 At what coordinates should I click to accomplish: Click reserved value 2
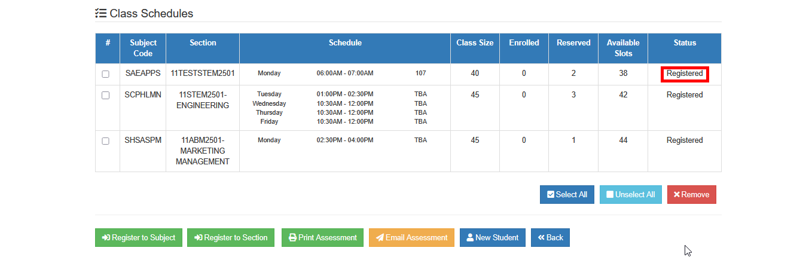[573, 74]
